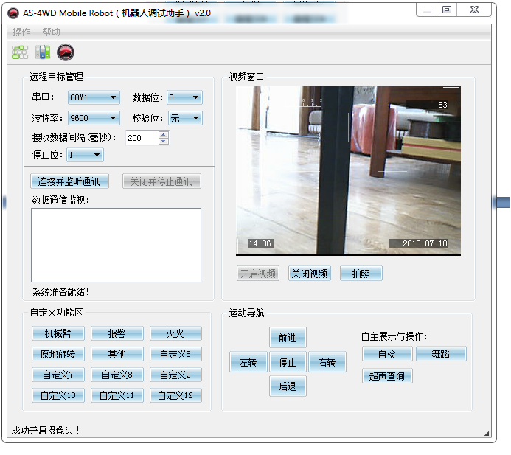Click the red gauge toolbar icon

(66, 52)
